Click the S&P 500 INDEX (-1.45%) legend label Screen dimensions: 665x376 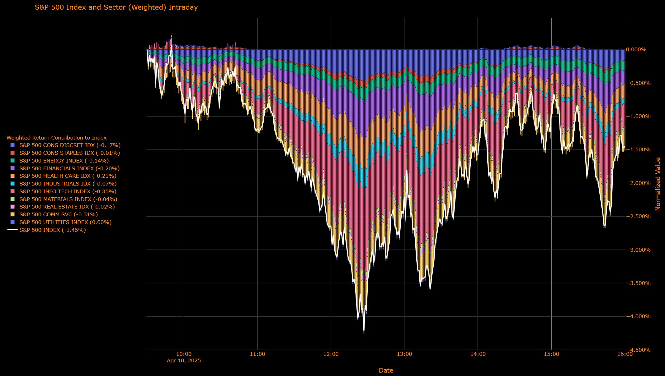[x=53, y=230]
